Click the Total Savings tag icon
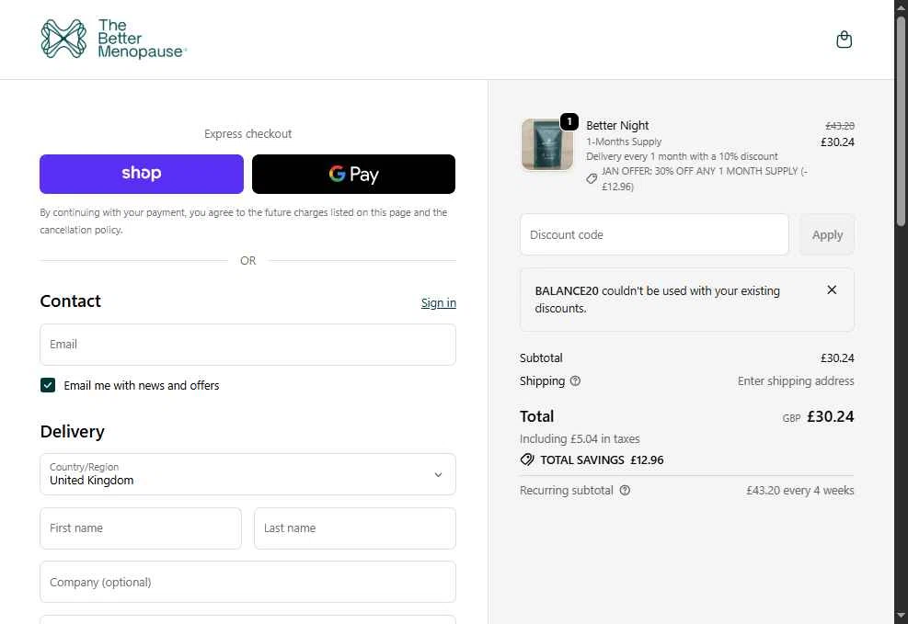Image resolution: width=908 pixels, height=624 pixels. coord(527,459)
